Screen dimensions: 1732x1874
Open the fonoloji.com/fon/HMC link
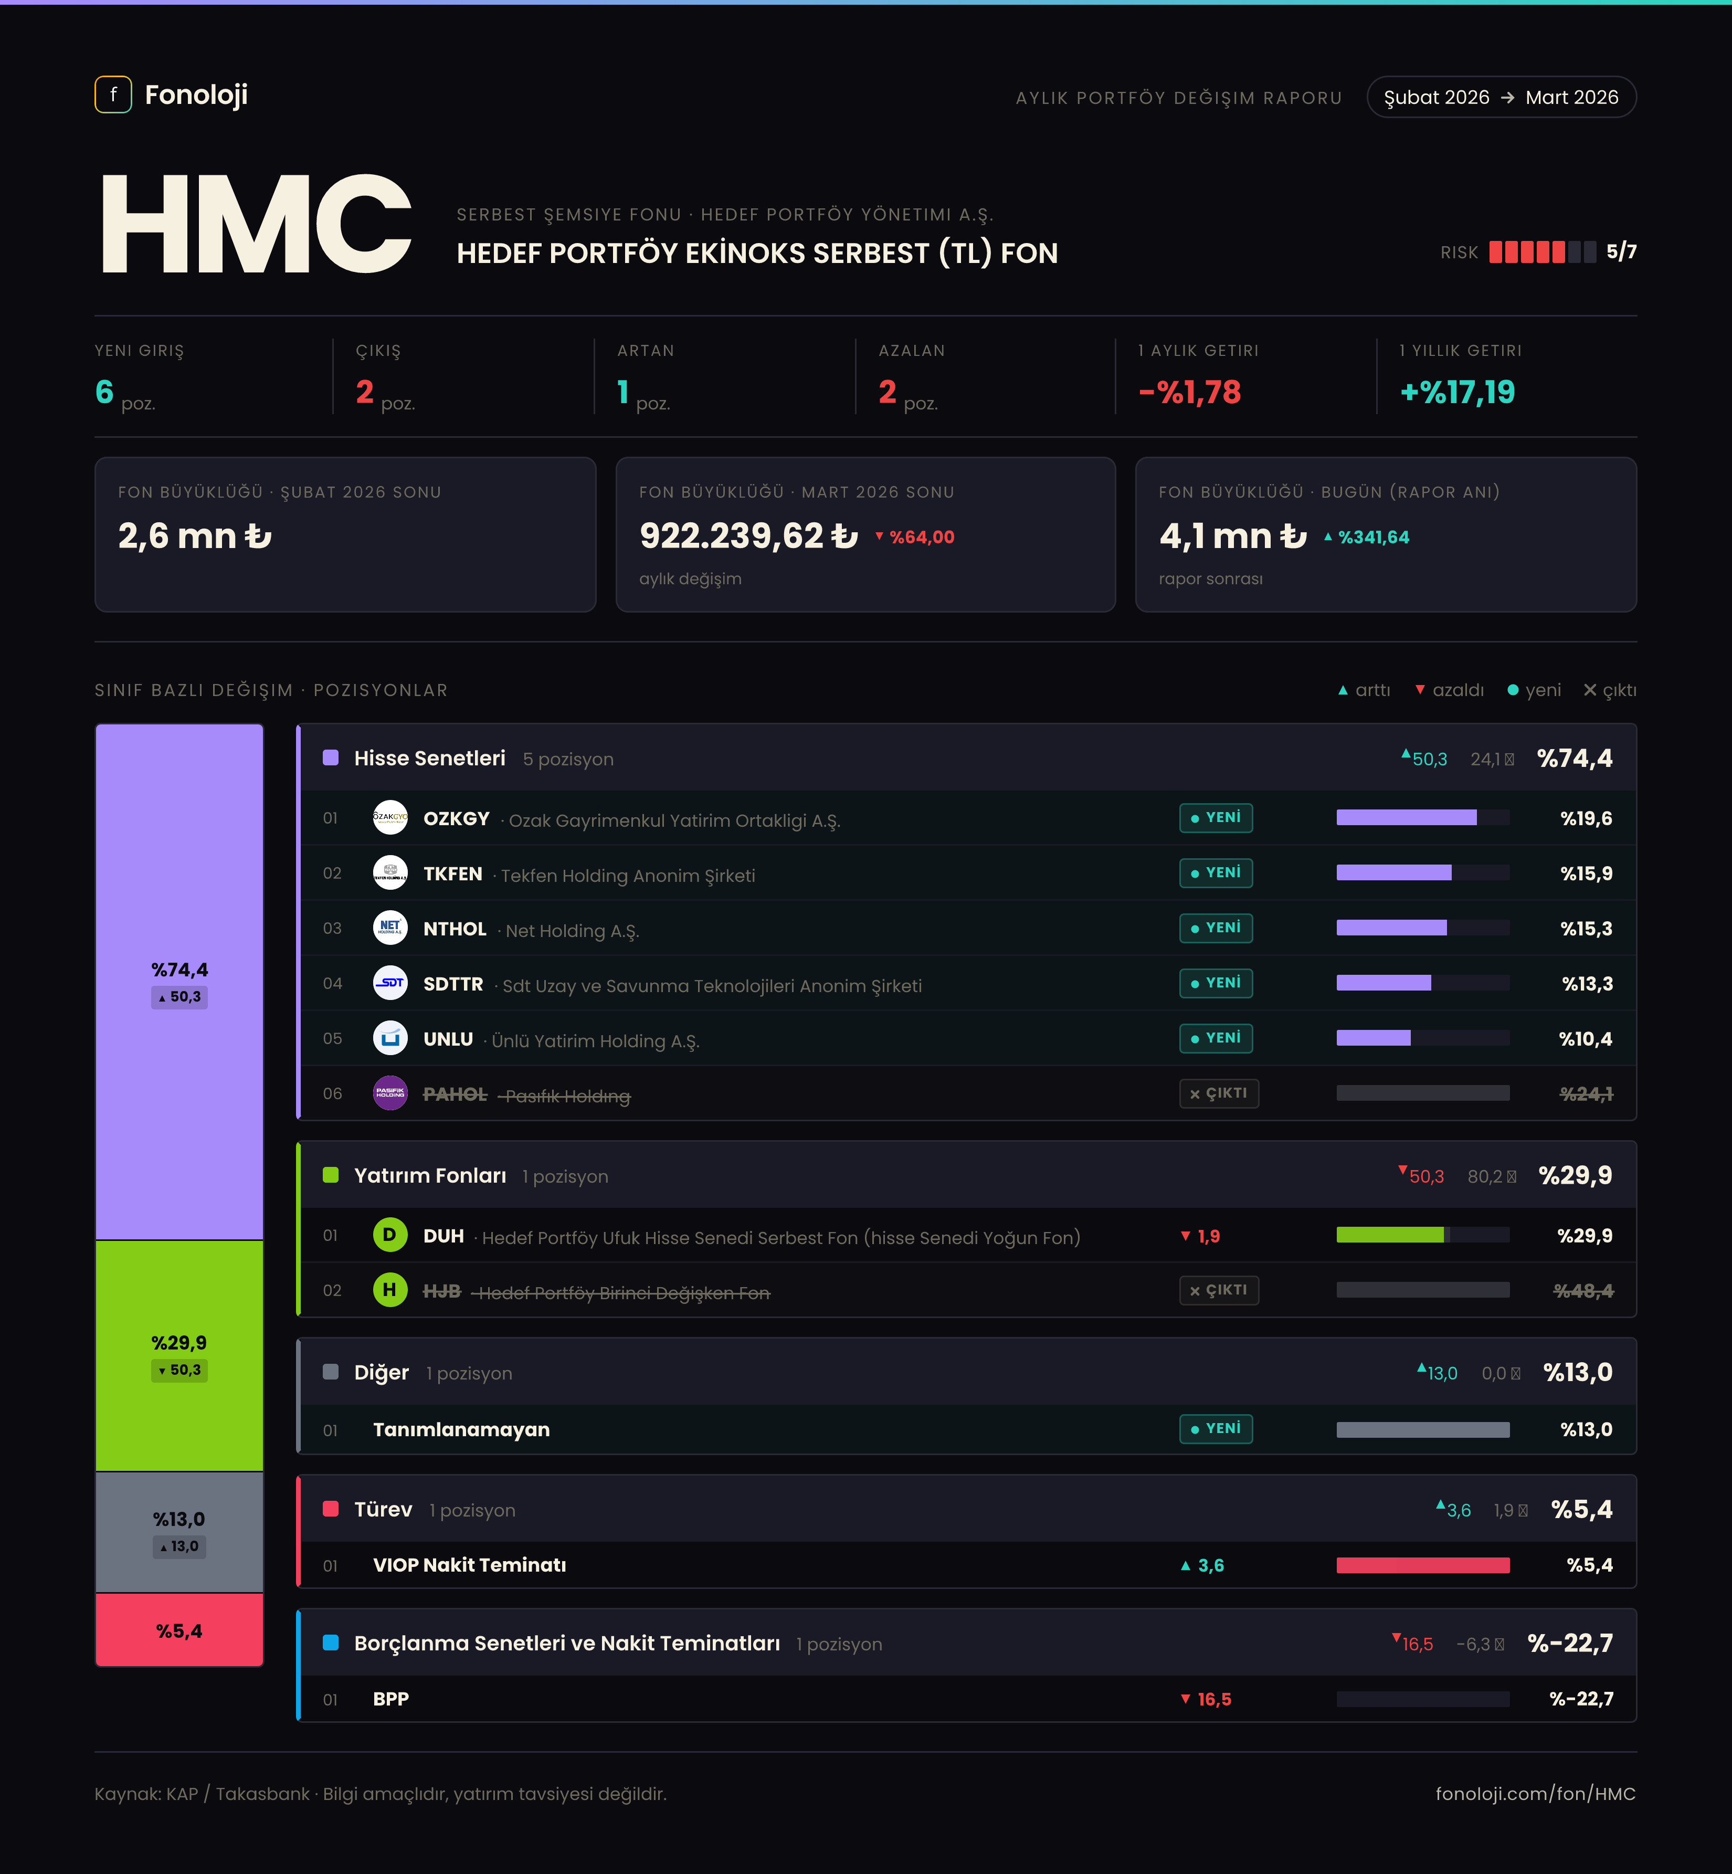click(x=1535, y=1793)
